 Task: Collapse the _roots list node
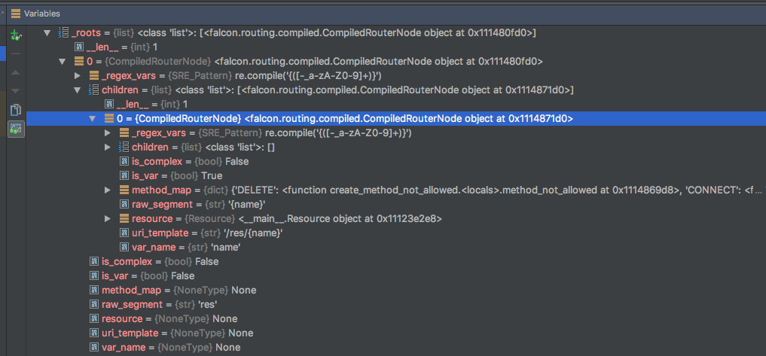[47, 33]
